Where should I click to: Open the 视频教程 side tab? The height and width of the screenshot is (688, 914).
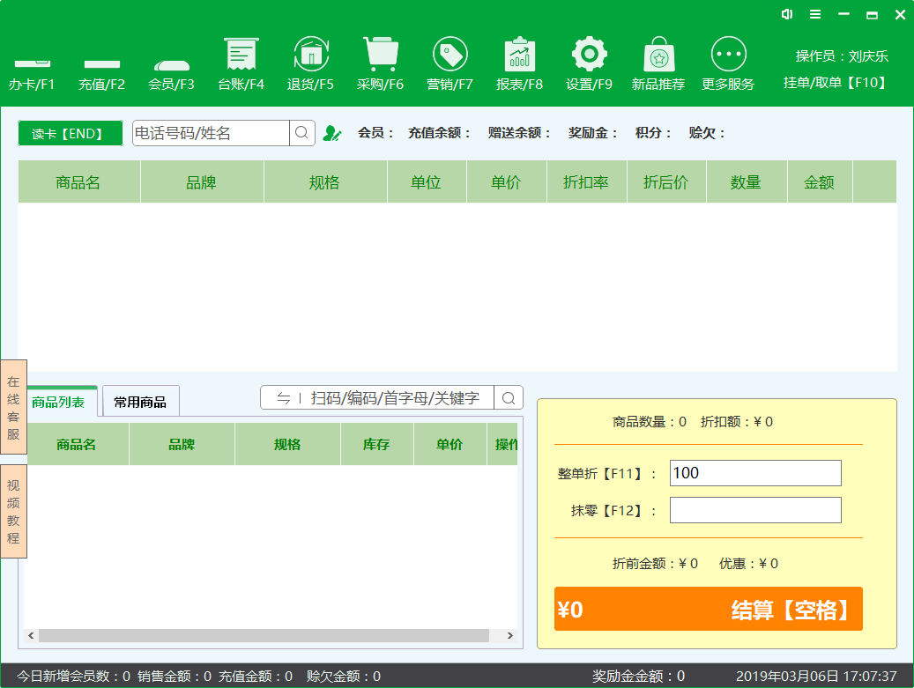[x=13, y=512]
